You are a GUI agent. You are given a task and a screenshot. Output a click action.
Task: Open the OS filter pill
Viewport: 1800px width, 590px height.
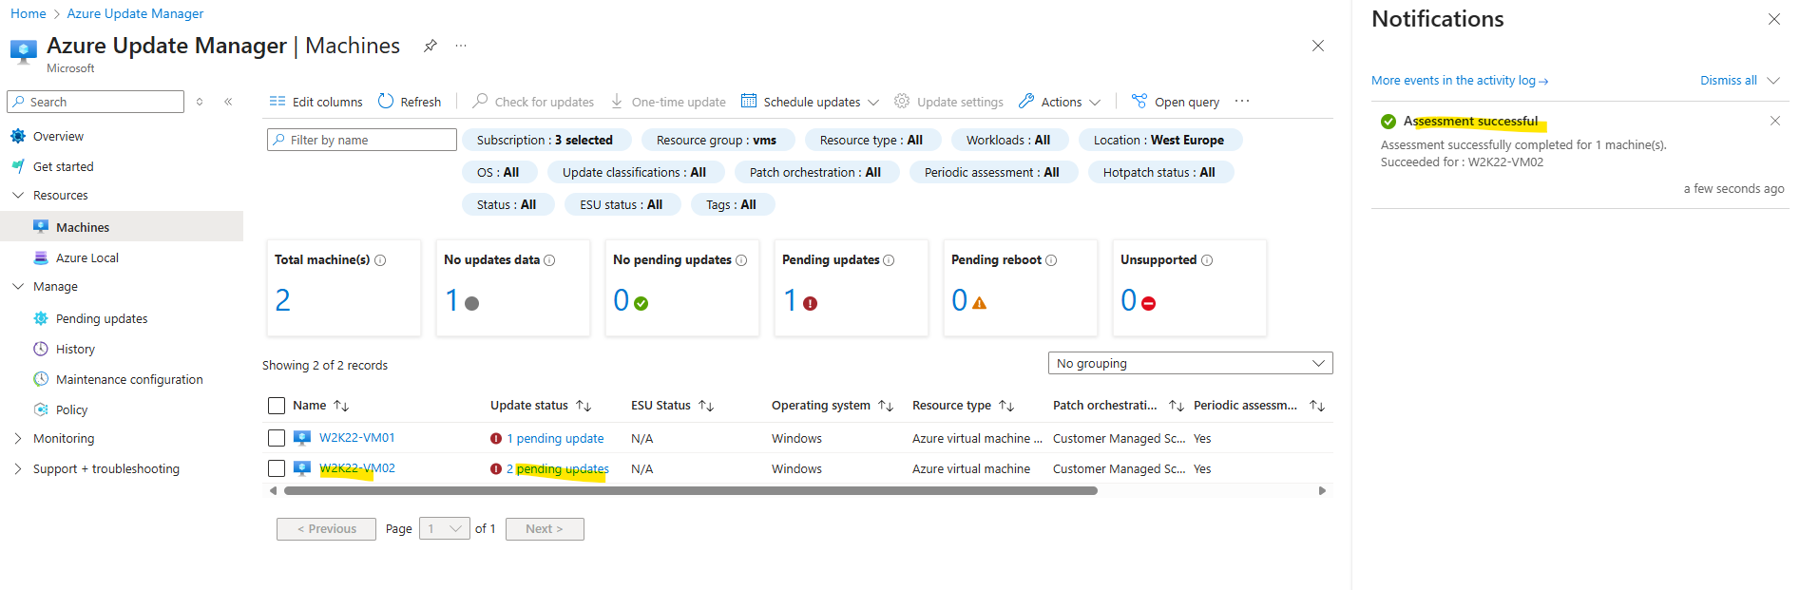coord(499,172)
